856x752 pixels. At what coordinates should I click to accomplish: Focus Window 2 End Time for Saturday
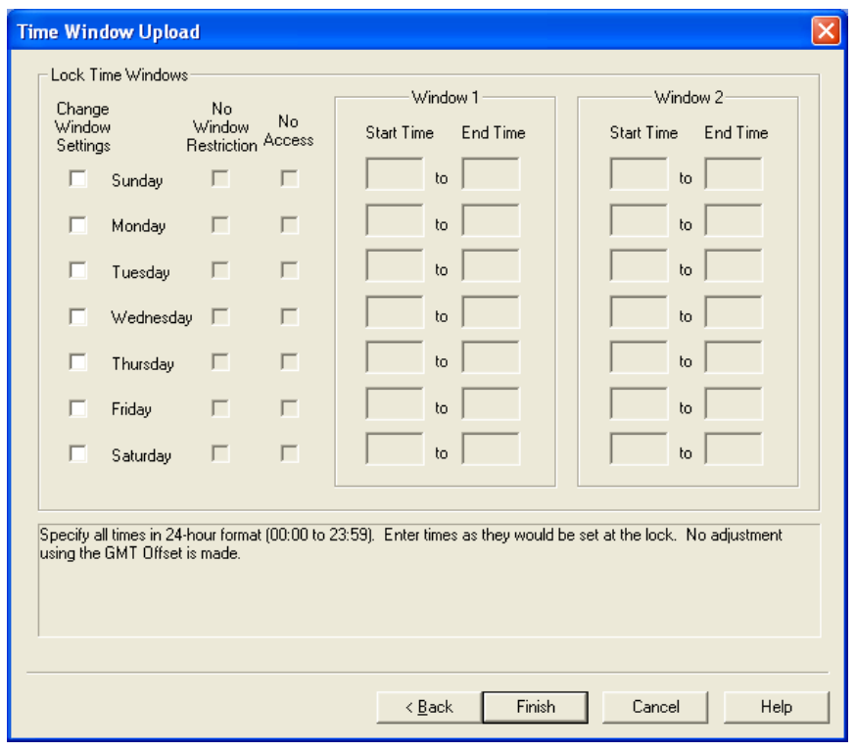tap(734, 450)
